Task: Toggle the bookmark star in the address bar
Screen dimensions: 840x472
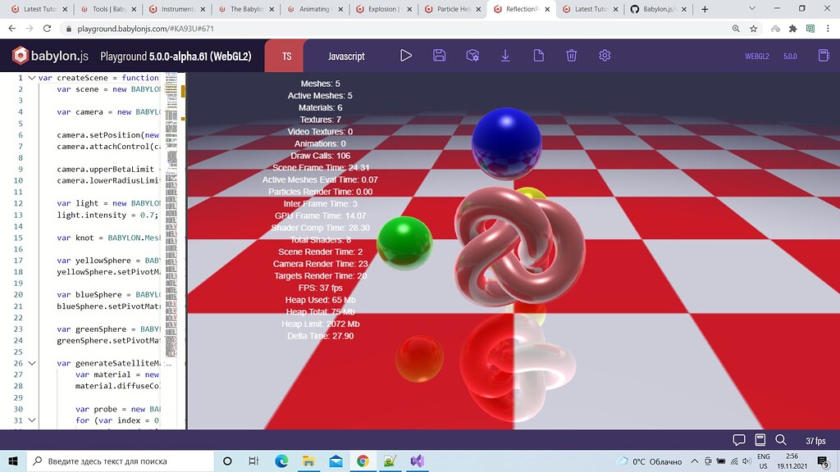Action: [752, 27]
